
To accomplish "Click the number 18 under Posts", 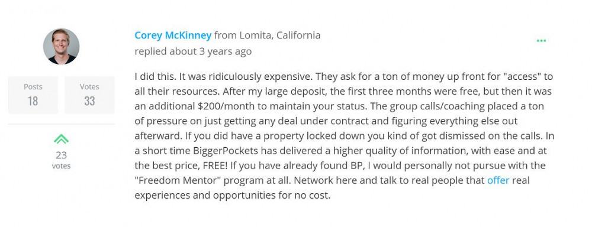I will coord(33,101).
